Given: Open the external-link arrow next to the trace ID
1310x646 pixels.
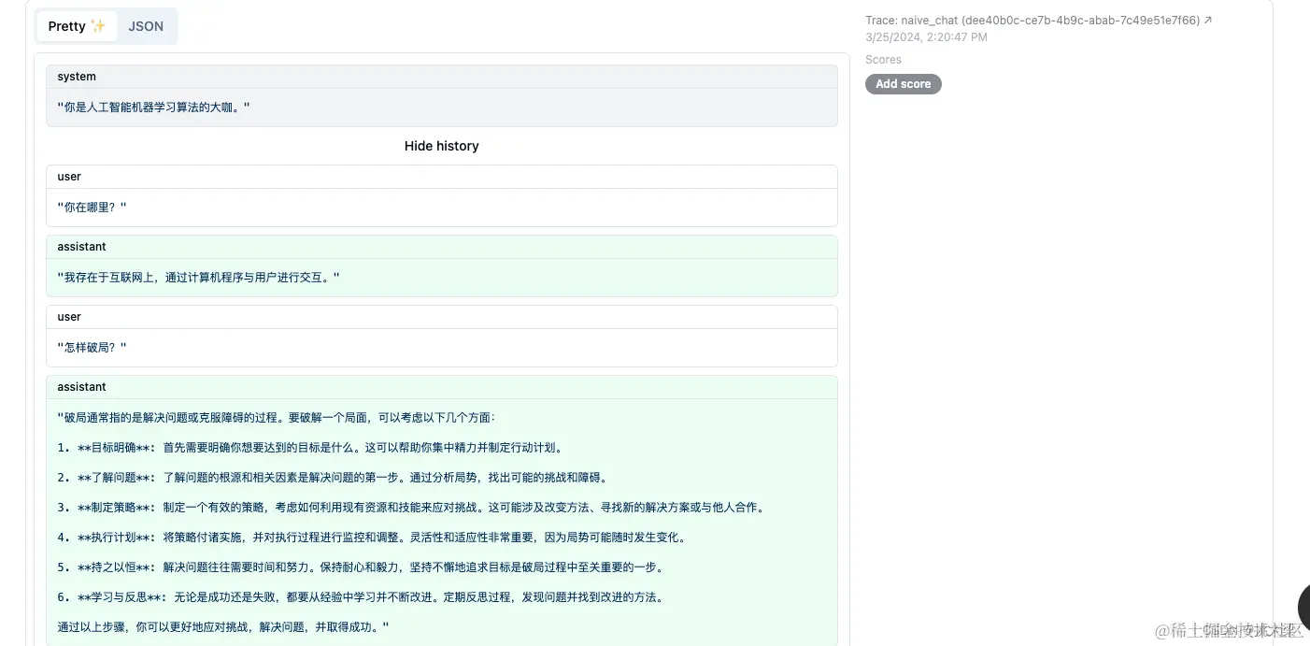Looking at the screenshot, I should (x=1208, y=20).
